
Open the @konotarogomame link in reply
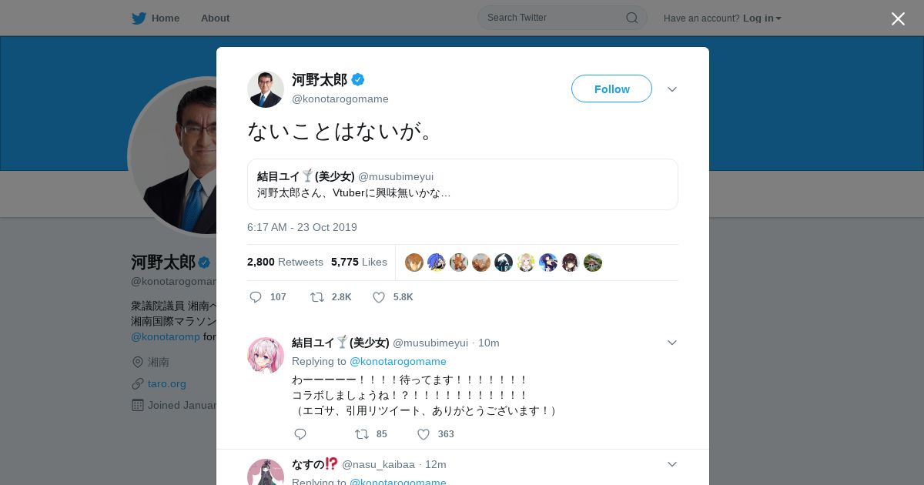click(x=398, y=361)
